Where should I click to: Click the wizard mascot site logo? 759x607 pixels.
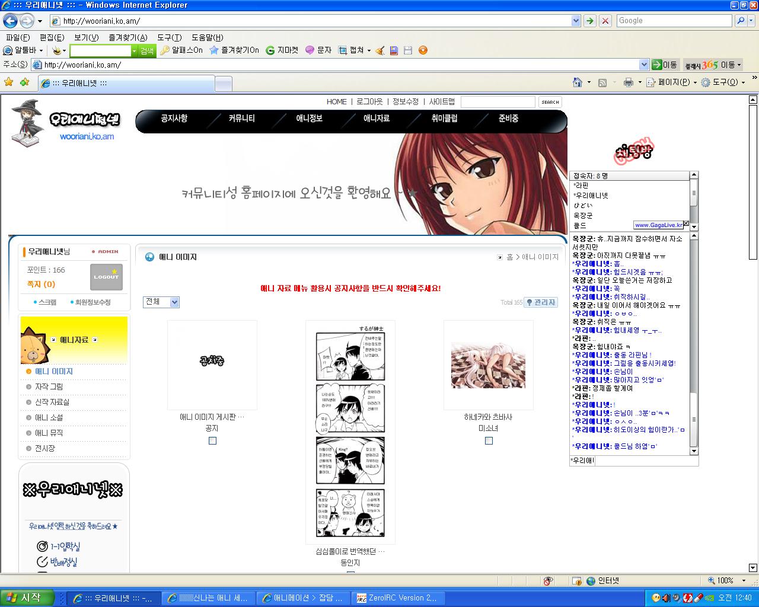click(27, 123)
